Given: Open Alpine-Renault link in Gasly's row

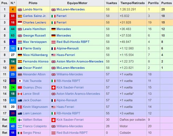Looking at the screenshot, I should point(68,48).
